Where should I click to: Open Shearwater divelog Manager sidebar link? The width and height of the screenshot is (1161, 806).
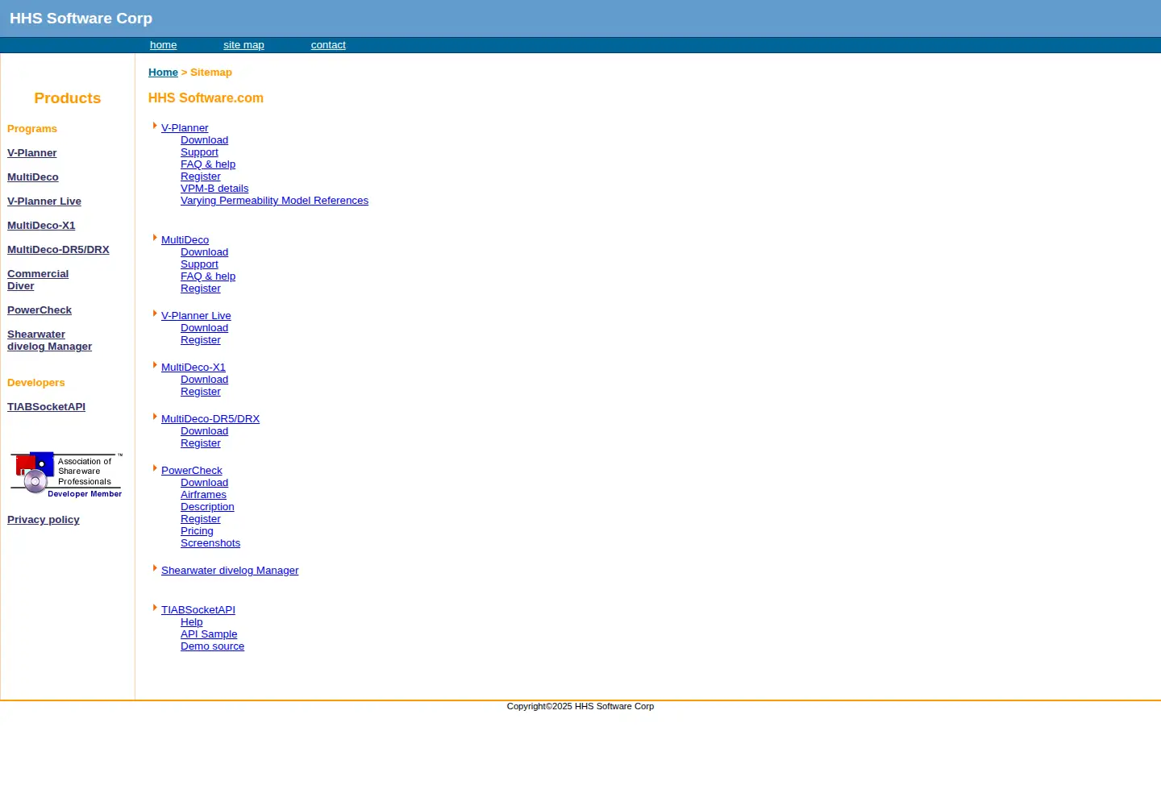(49, 340)
